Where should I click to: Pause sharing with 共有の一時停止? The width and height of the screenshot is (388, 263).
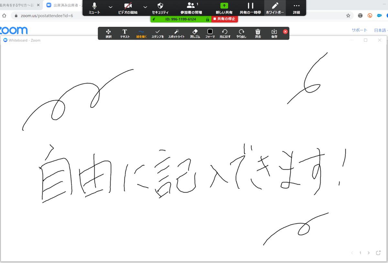[x=250, y=8]
